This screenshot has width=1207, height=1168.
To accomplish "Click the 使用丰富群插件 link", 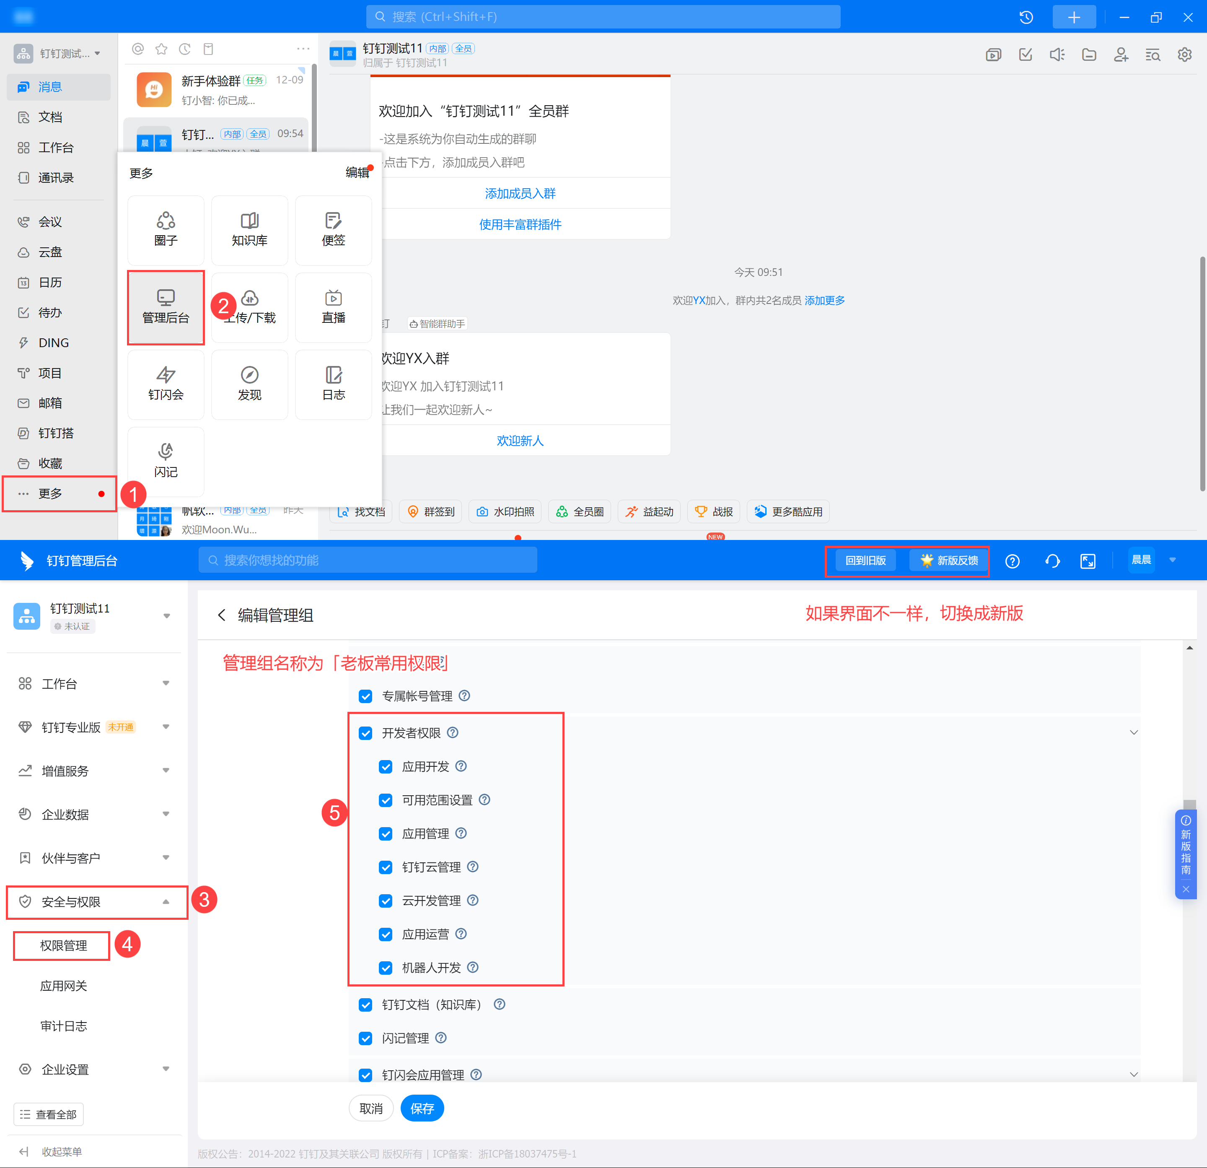I will [x=520, y=224].
